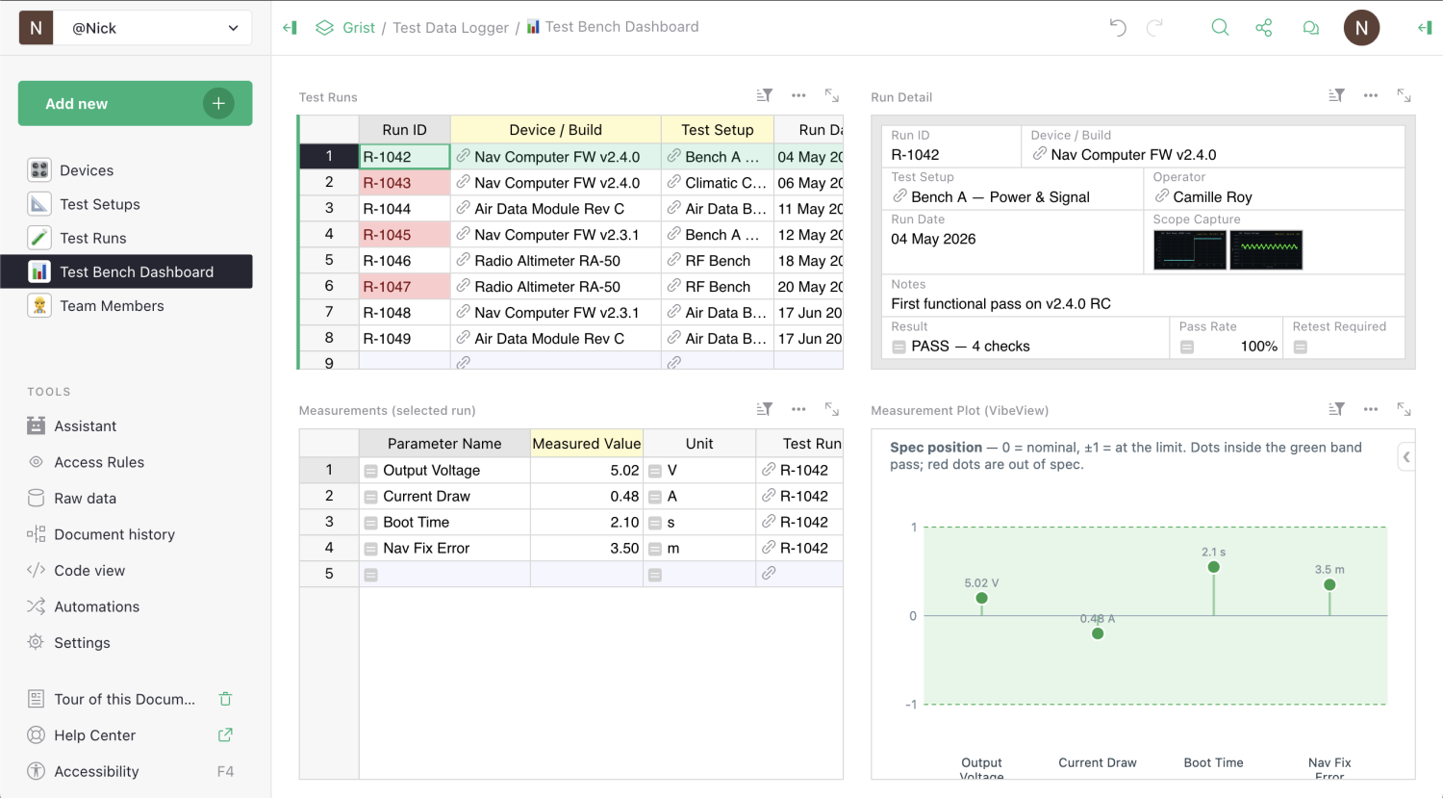This screenshot has width=1443, height=798.
Task: Open the comments discussion icon
Action: [x=1310, y=28]
